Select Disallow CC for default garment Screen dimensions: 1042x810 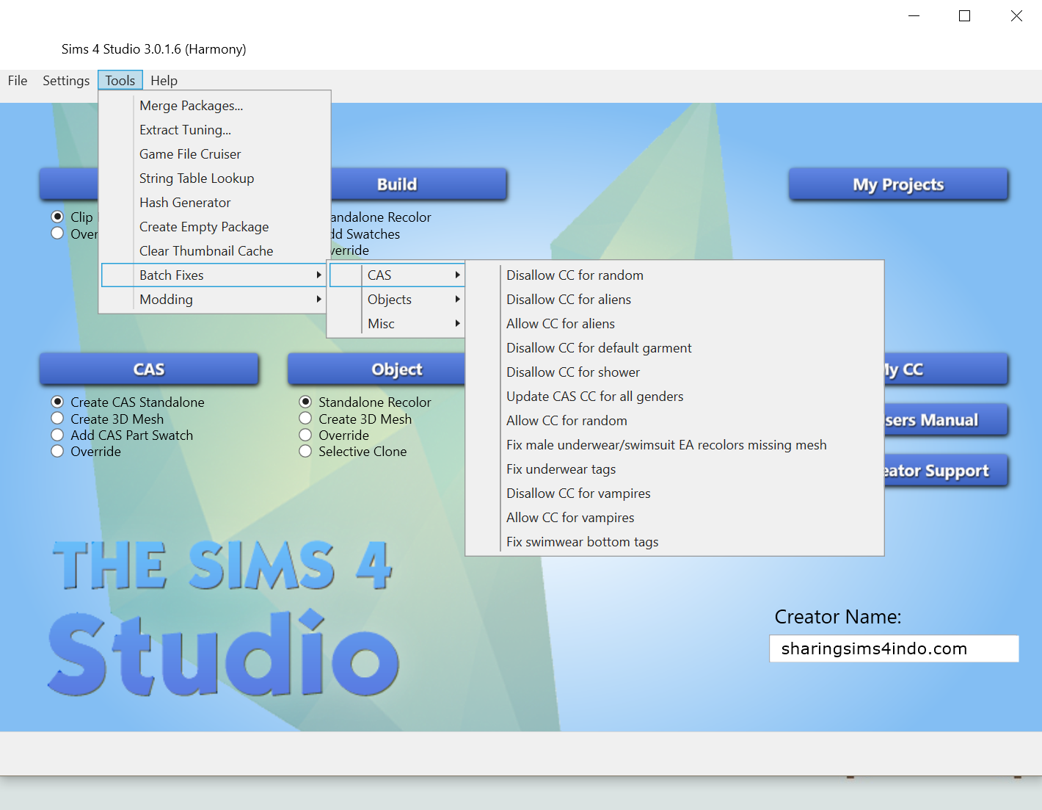pos(674,348)
